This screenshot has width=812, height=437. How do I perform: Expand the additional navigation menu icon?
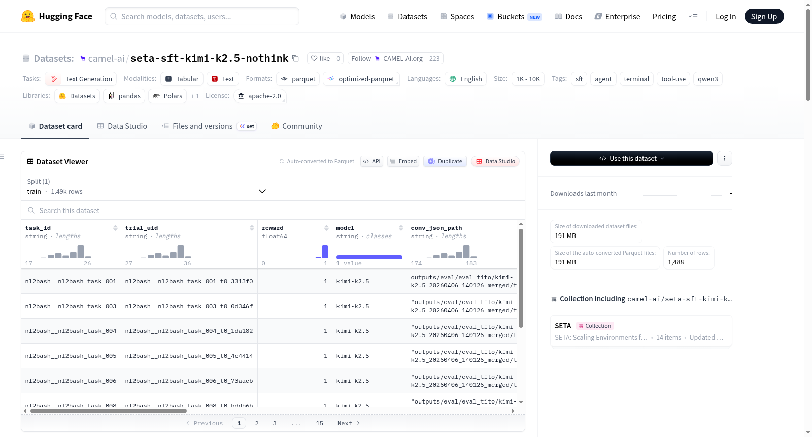click(693, 16)
